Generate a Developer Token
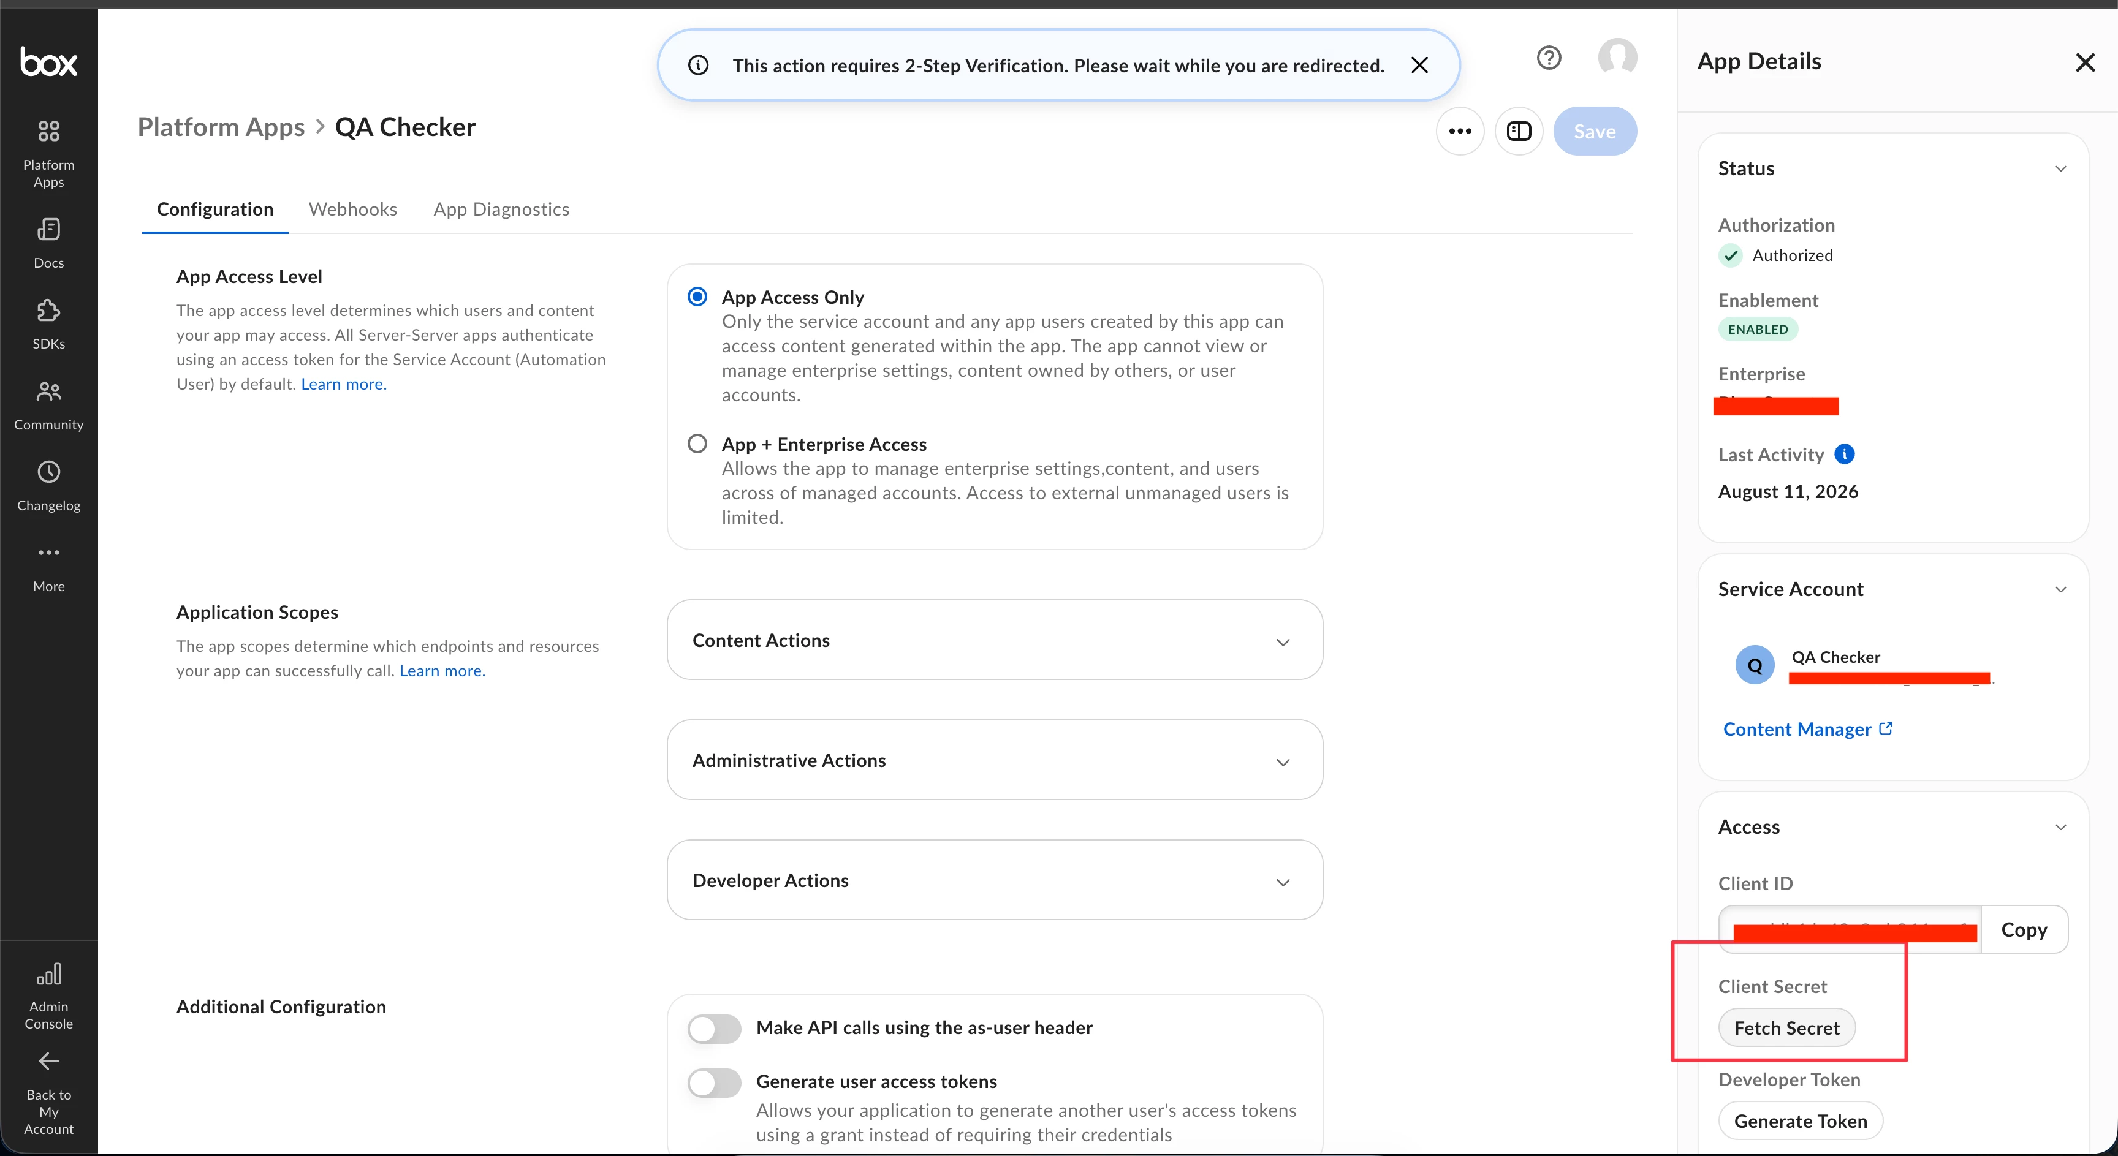The image size is (2118, 1156). tap(1801, 1120)
